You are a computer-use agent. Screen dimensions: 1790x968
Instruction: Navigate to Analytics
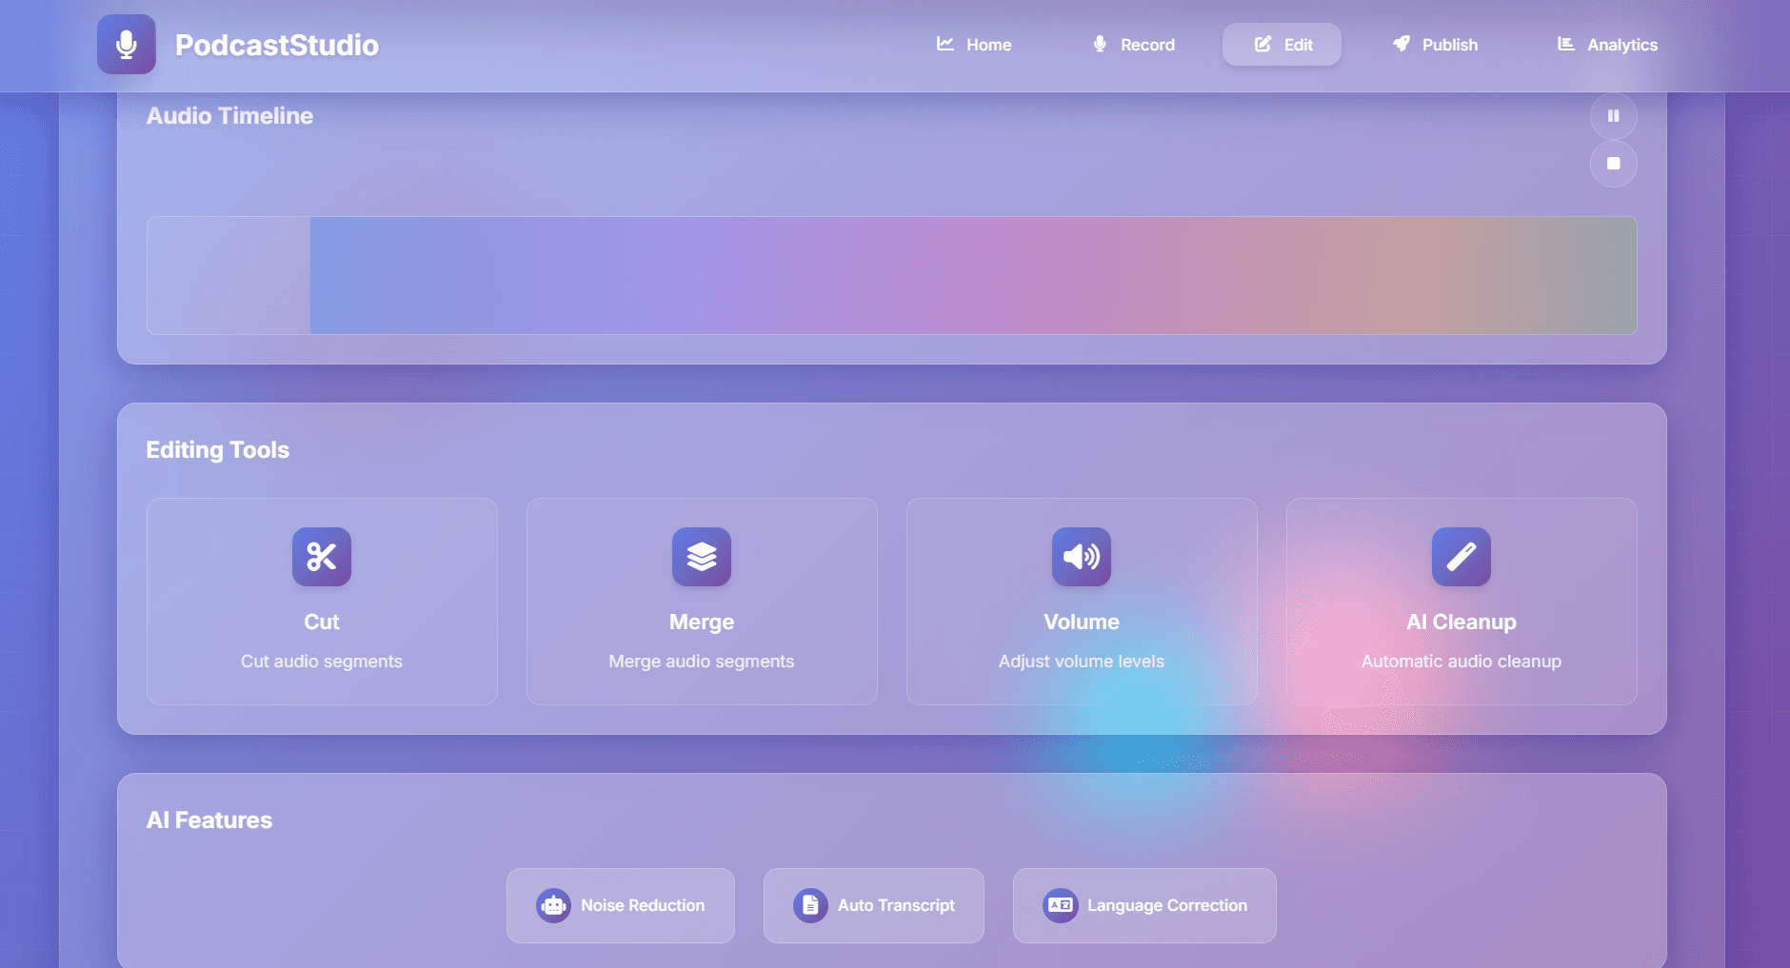[x=1607, y=45]
